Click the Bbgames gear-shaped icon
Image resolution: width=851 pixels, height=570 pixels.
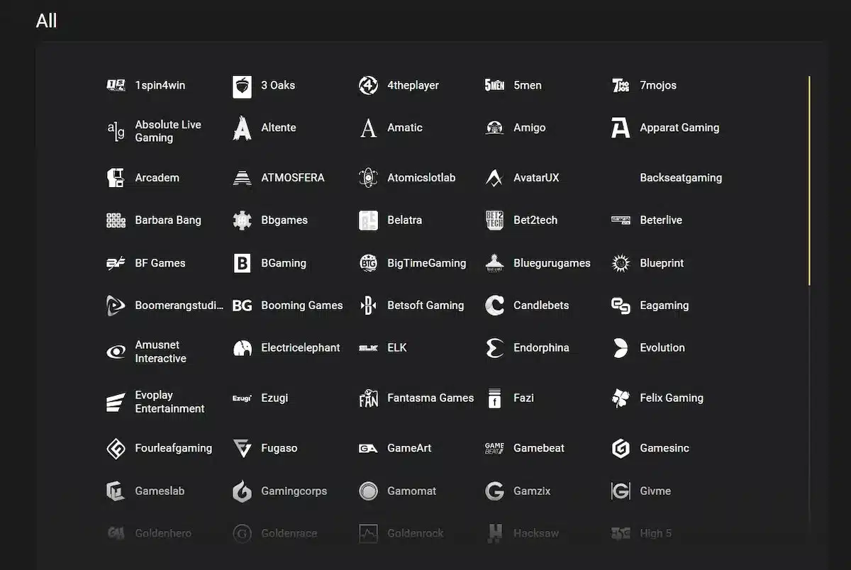242,220
